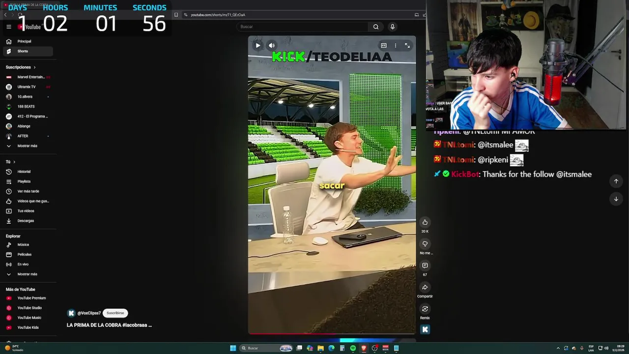
Task: Mute the Shorts video volume
Action: (x=272, y=46)
